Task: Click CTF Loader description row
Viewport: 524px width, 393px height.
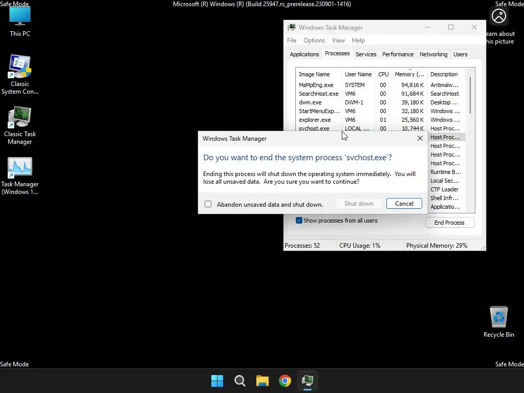Action: click(444, 189)
